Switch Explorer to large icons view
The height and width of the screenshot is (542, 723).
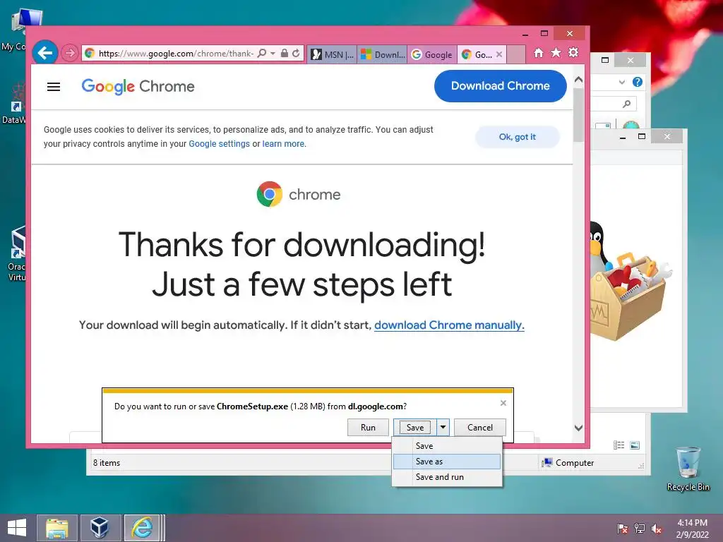(x=635, y=445)
